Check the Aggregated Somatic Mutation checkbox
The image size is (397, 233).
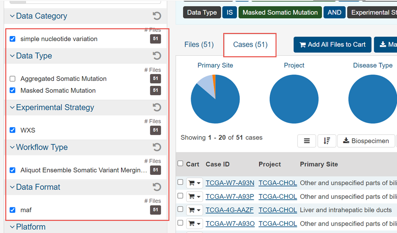[x=13, y=79]
